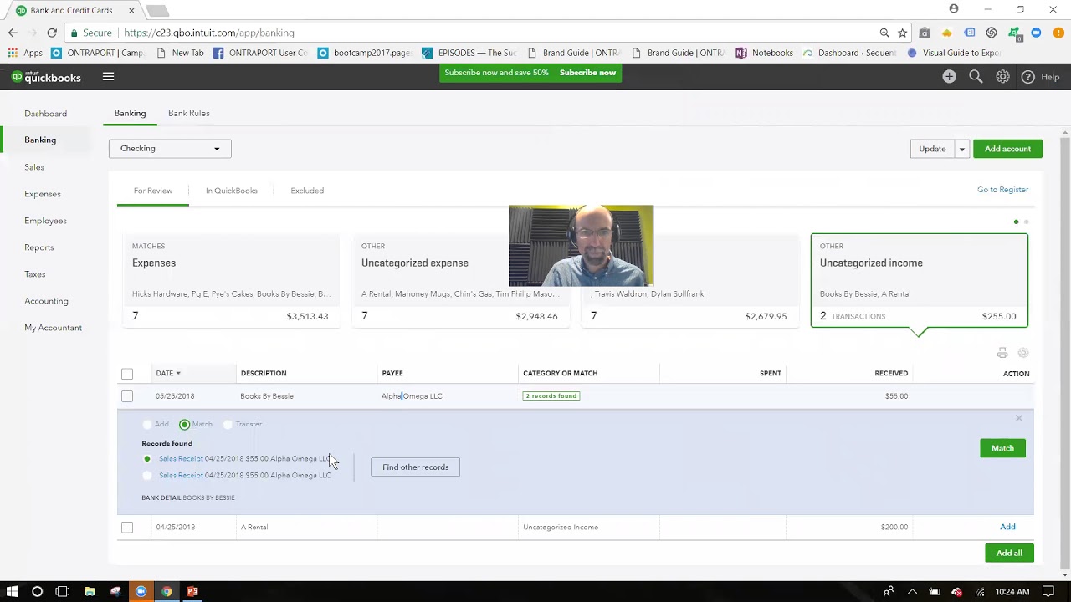
Task: Print the transaction list with printer icon
Action: pos(1002,353)
